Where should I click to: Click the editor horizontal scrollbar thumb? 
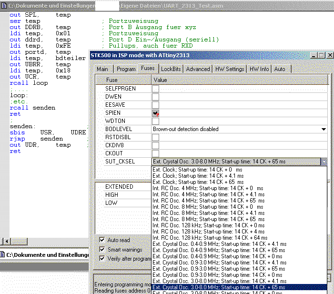[x=19, y=242]
